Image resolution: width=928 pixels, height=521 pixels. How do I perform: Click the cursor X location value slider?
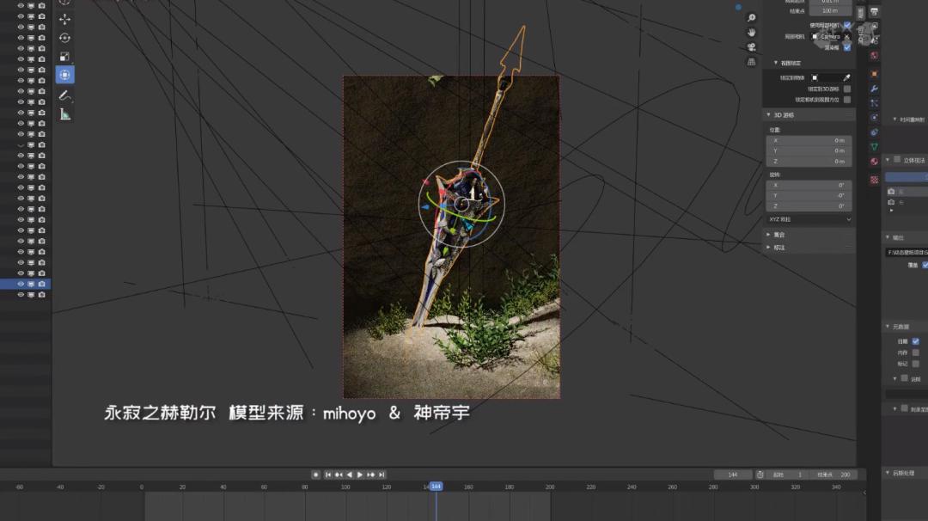click(x=809, y=138)
